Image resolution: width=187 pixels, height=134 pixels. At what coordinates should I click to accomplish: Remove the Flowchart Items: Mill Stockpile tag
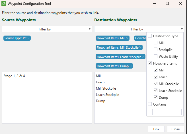point(140,48)
